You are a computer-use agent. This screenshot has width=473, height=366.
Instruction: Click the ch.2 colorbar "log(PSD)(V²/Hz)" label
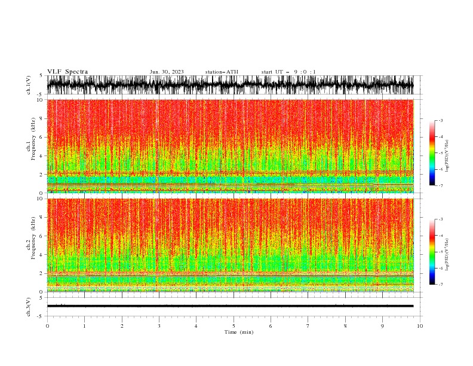(447, 255)
